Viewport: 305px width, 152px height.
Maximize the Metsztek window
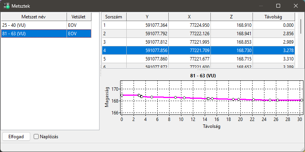coord(278,6)
